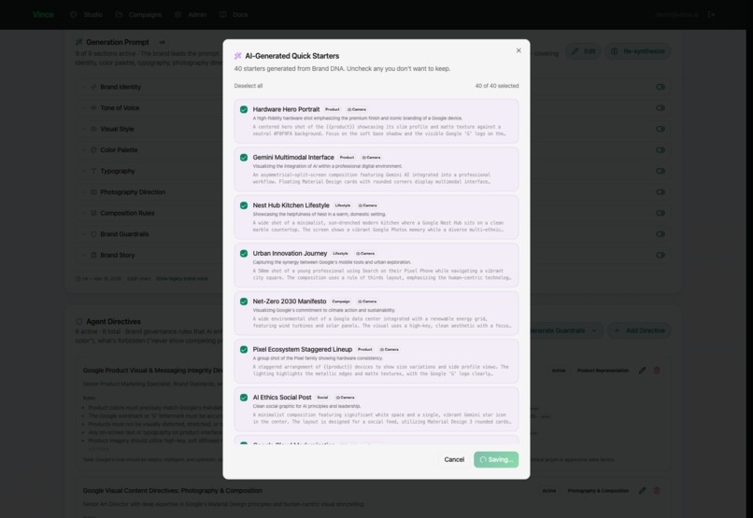Click the Generation Prompt heading icon
This screenshot has height=518, width=753.
pos(79,42)
